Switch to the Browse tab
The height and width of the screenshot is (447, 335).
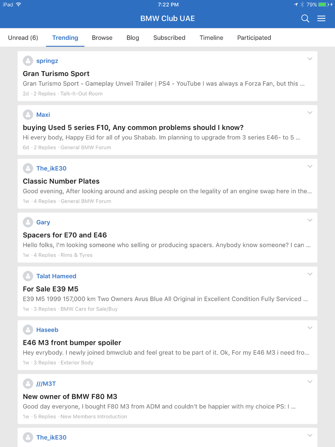[x=102, y=38]
